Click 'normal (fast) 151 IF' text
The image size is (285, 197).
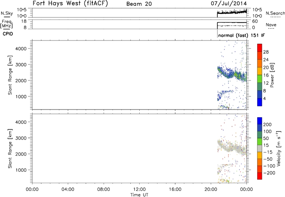pos(242,35)
